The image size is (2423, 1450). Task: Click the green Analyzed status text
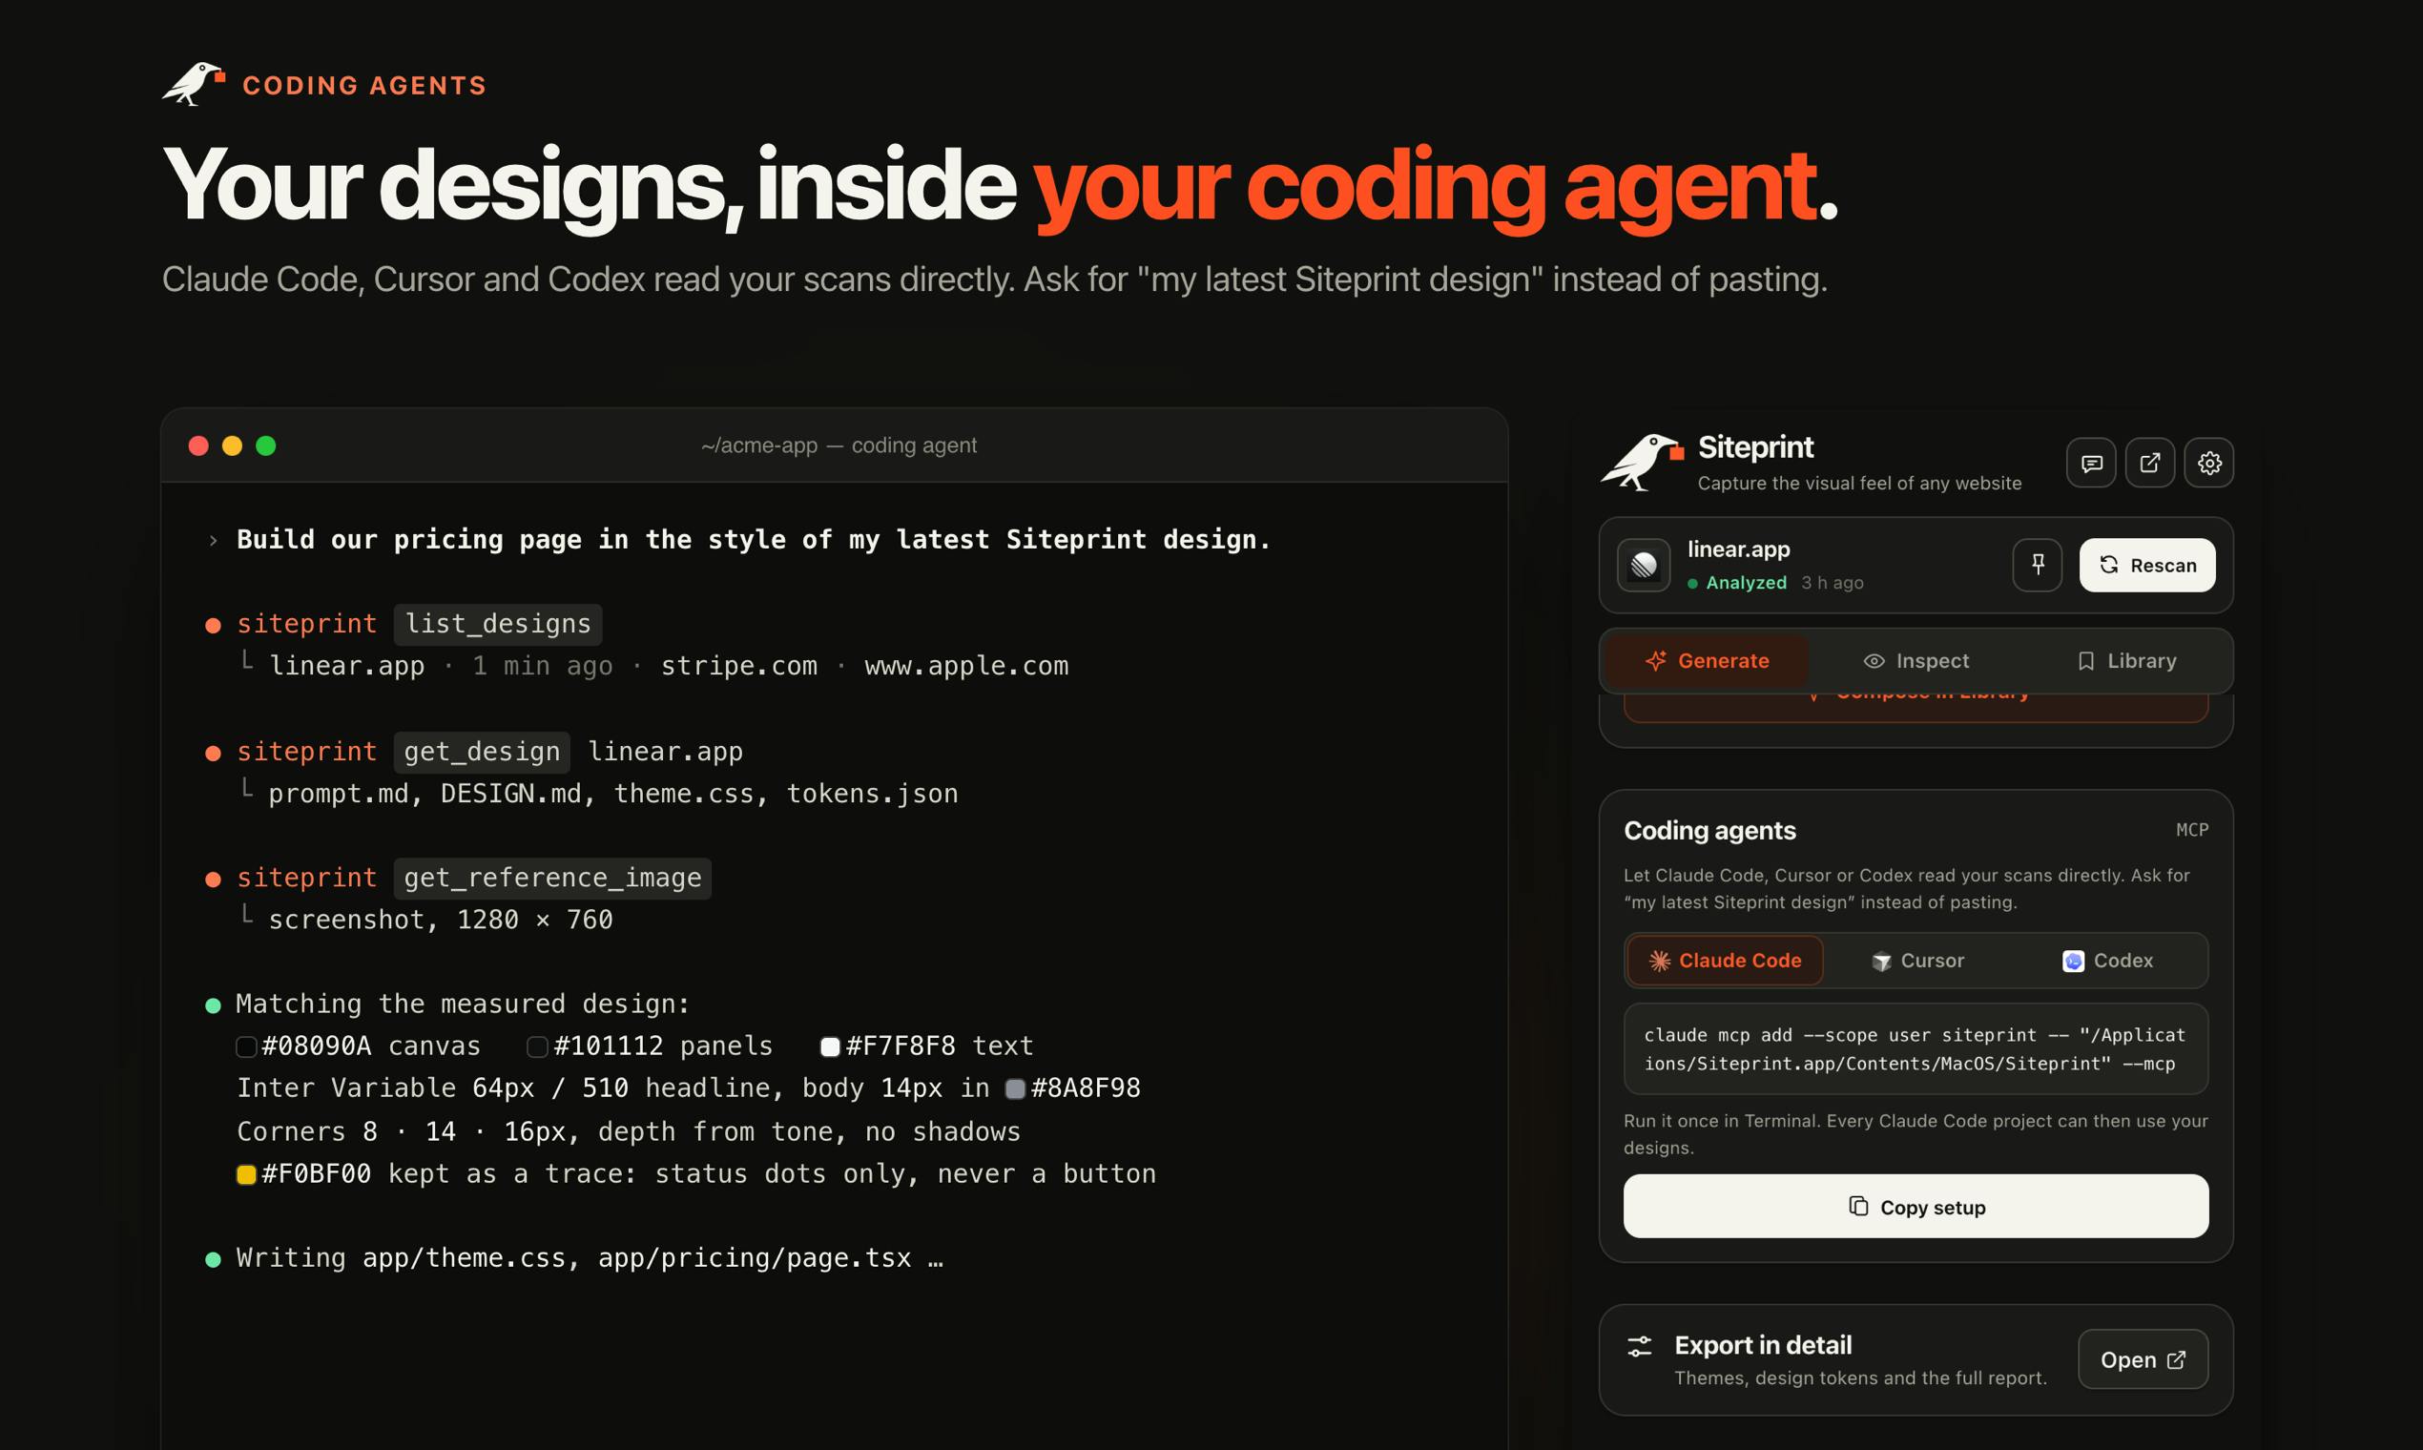[1746, 582]
